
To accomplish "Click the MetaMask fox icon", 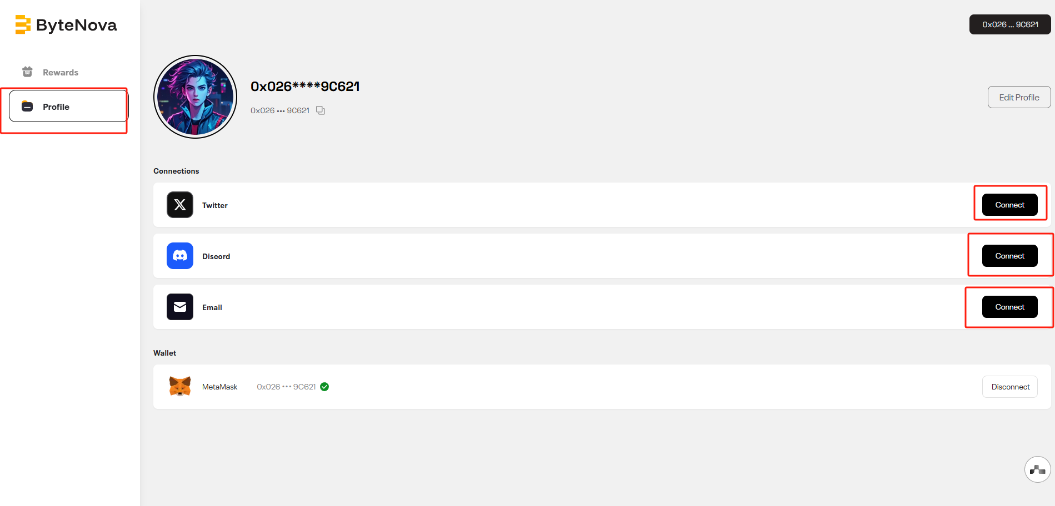I will point(180,386).
